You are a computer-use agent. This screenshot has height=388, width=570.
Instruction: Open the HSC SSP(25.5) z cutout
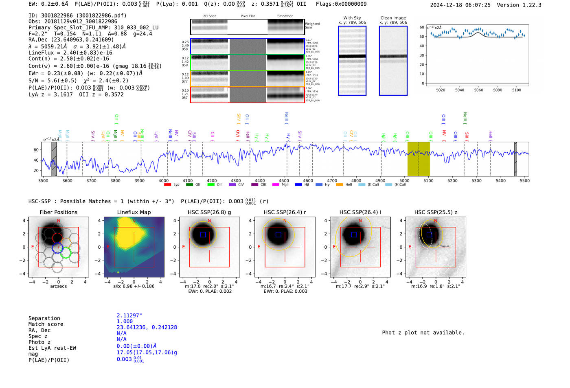[436, 247]
